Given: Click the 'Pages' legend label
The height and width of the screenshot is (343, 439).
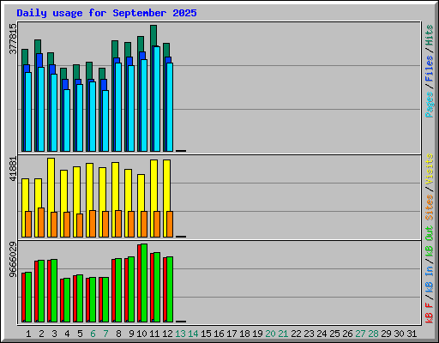Looking at the screenshot, I should coord(430,105).
